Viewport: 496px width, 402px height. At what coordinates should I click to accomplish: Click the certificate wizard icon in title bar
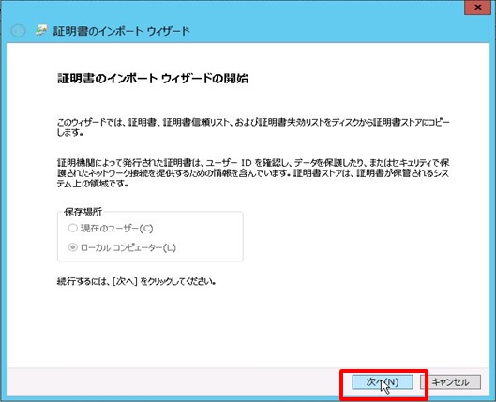[x=41, y=30]
